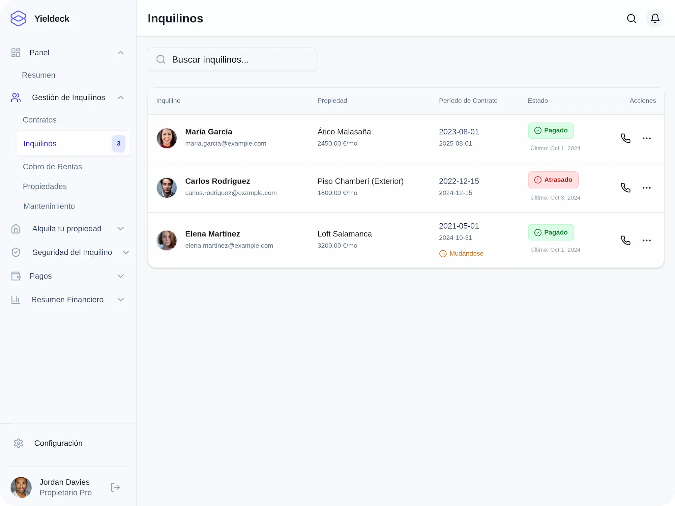Open the search icon in the top bar

tap(631, 18)
